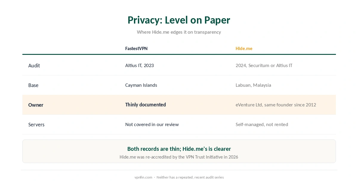Click the Audit row label
Screen dimensions: 358x183
click(x=34, y=66)
